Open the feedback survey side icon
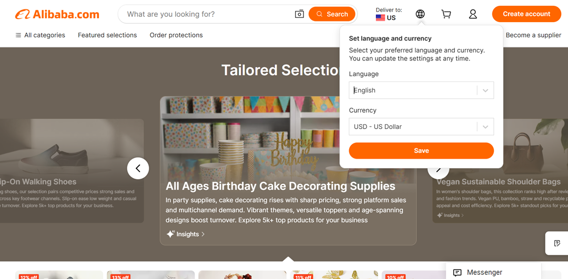Viewport: 568px width, 279px height. (557, 243)
